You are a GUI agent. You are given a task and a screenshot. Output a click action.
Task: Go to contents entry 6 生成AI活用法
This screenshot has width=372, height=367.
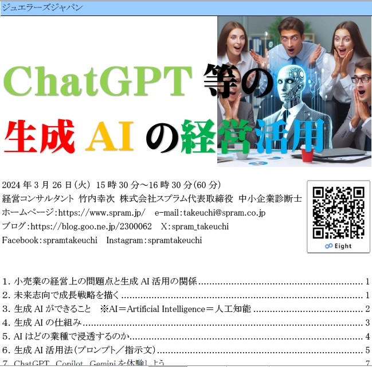[x=186, y=350]
